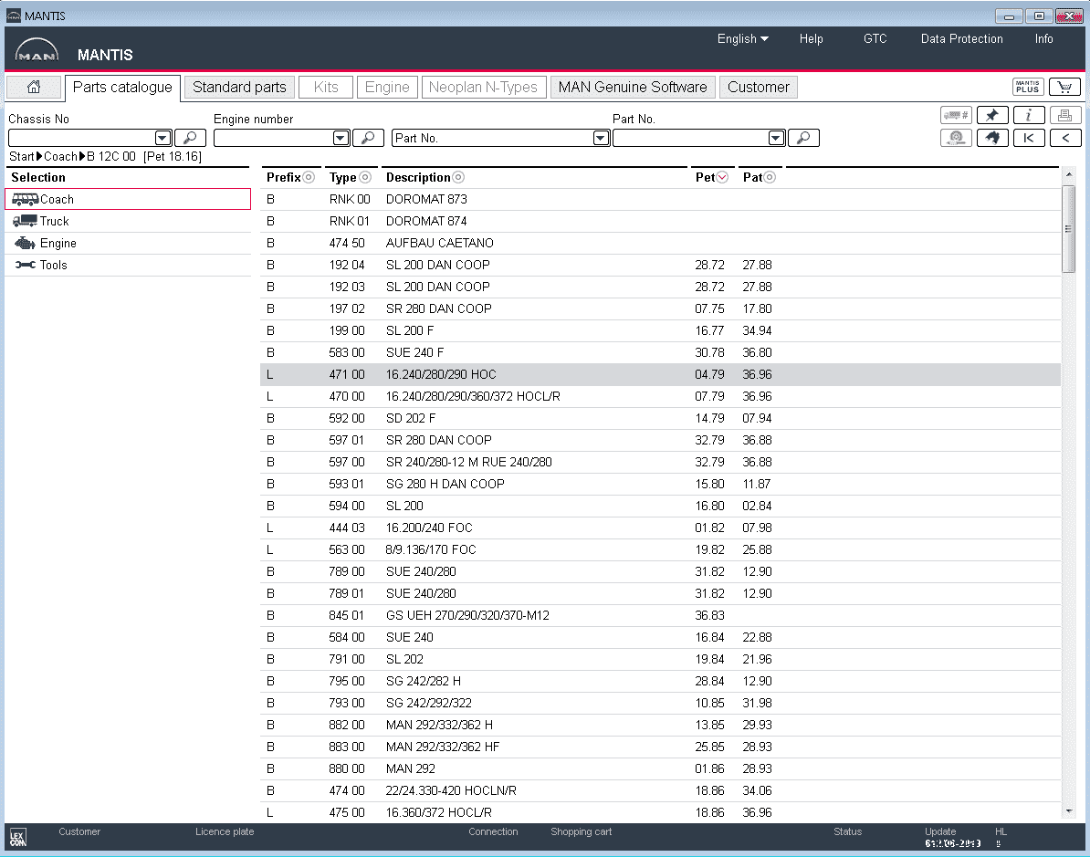Select Coach in the Selection panel
This screenshot has width=1090, height=857.
(x=128, y=199)
